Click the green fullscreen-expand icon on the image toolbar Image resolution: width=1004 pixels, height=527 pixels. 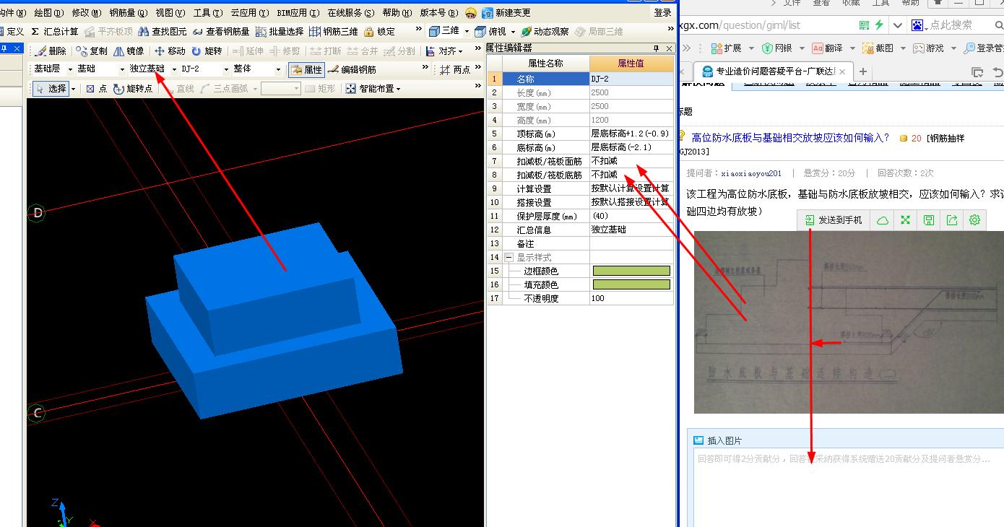(x=905, y=220)
